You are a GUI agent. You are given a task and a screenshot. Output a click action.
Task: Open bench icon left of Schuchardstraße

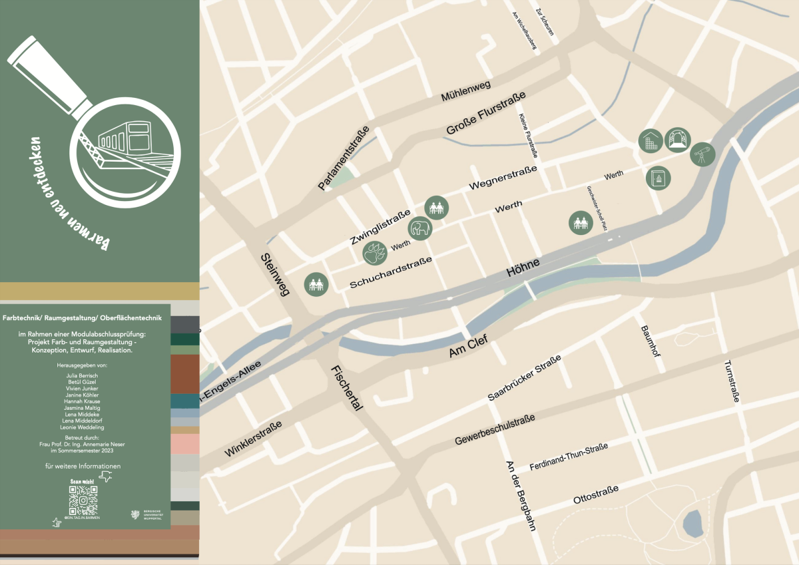click(315, 285)
